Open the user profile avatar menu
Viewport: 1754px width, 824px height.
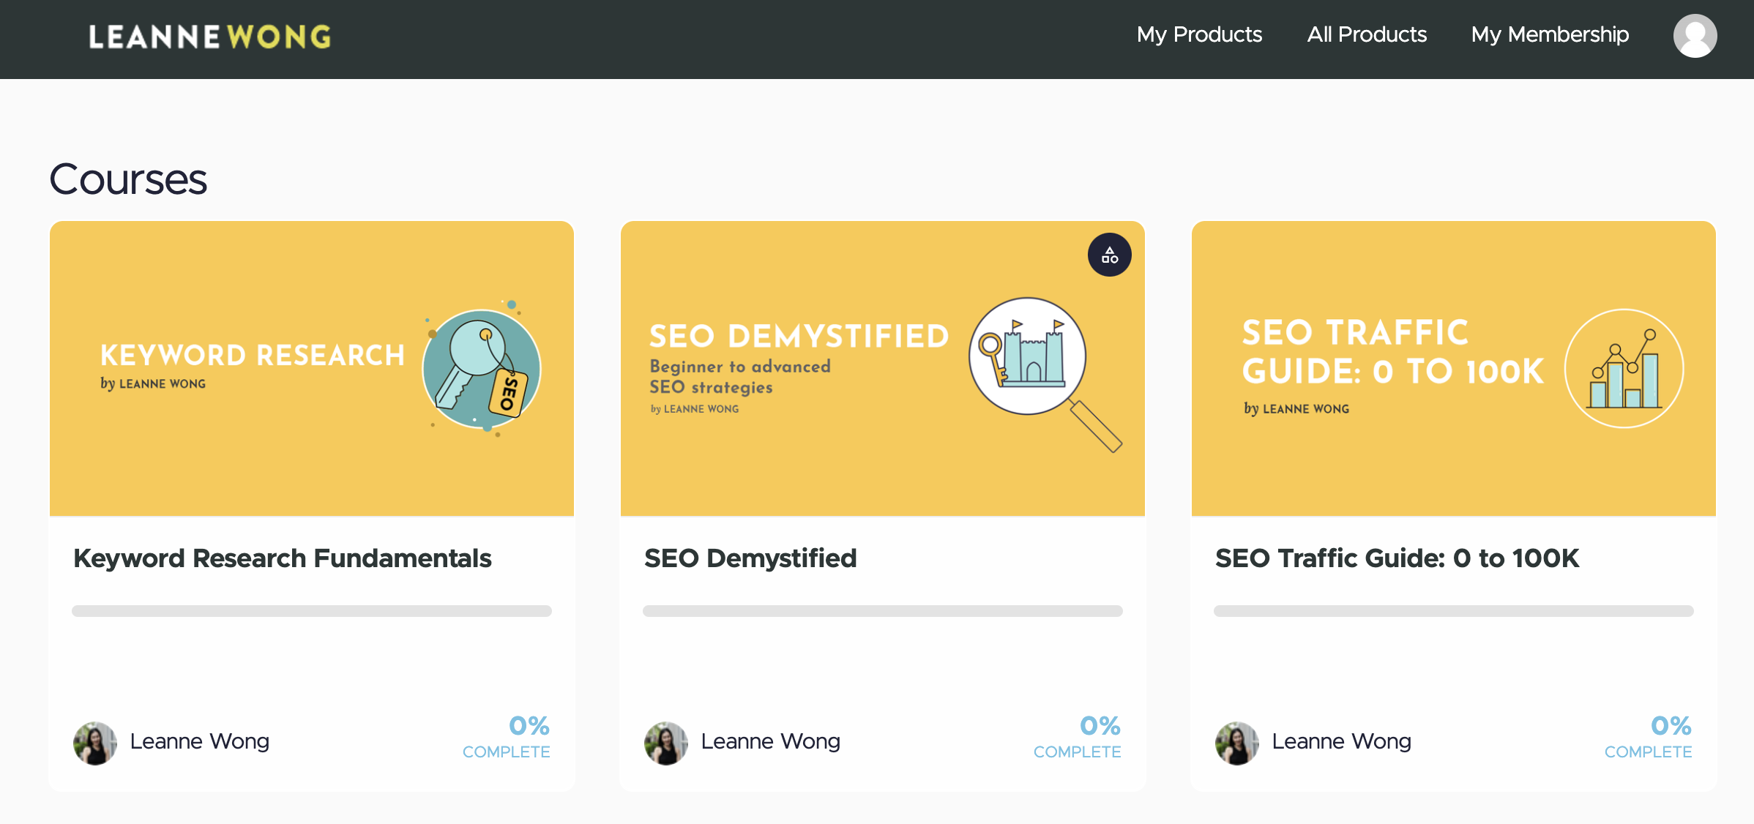pos(1695,35)
